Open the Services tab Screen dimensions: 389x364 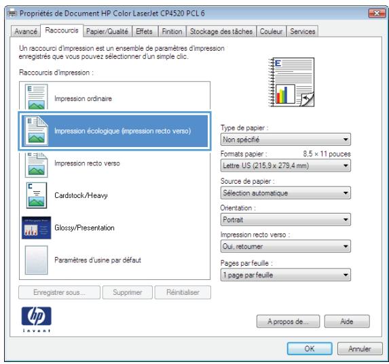[x=302, y=31]
